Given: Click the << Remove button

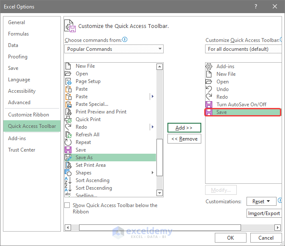Looking at the screenshot, I should (x=184, y=139).
